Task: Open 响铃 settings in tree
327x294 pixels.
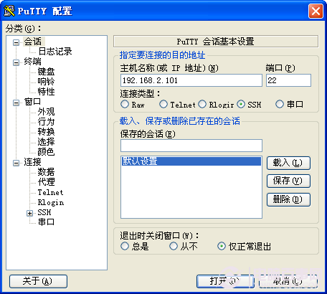Action: [x=46, y=82]
